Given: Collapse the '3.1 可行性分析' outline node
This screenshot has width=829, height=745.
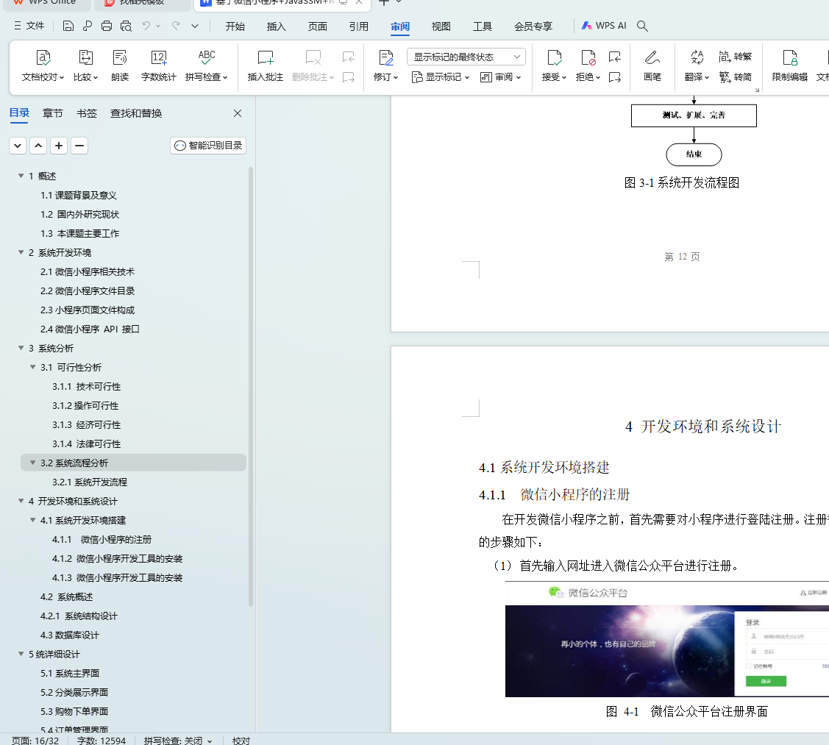Looking at the screenshot, I should [x=33, y=367].
